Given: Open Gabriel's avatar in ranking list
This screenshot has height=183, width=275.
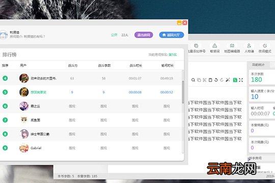Looking at the screenshot, I should coord(24,148).
